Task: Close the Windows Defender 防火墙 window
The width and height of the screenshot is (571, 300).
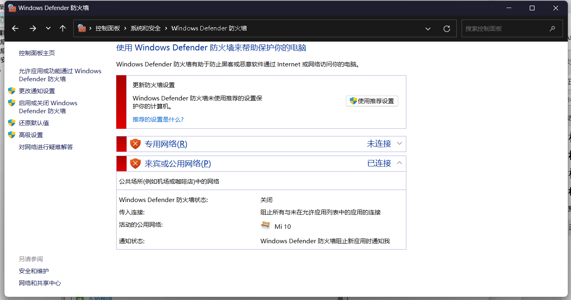Action: point(556,8)
